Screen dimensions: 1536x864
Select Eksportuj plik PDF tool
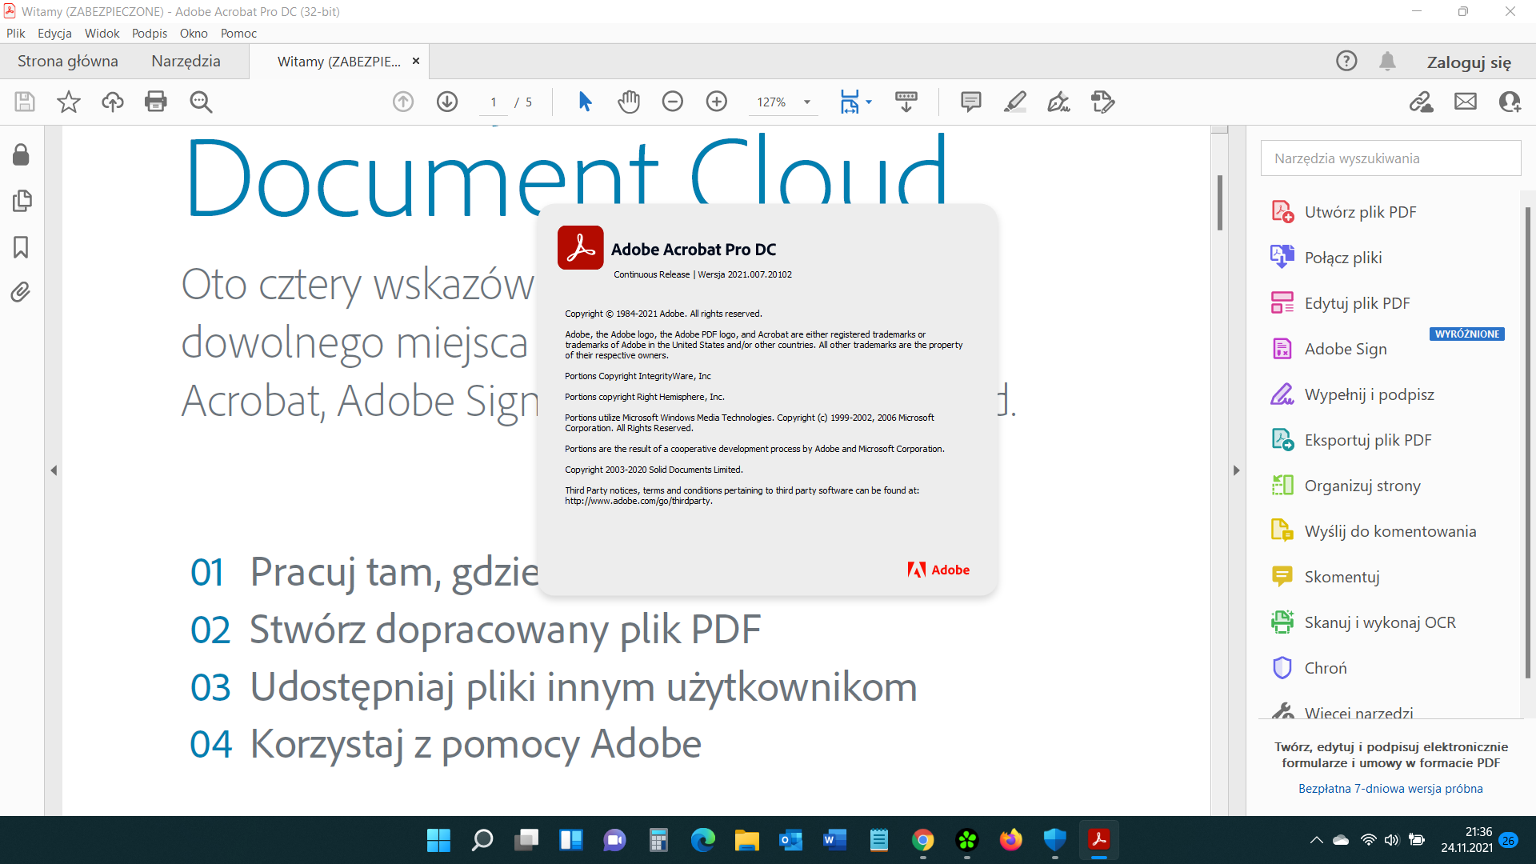click(x=1351, y=440)
